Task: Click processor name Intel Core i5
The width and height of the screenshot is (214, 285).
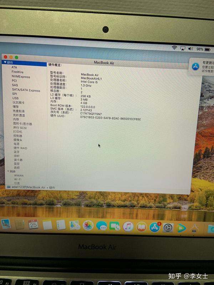Action: click(89, 82)
